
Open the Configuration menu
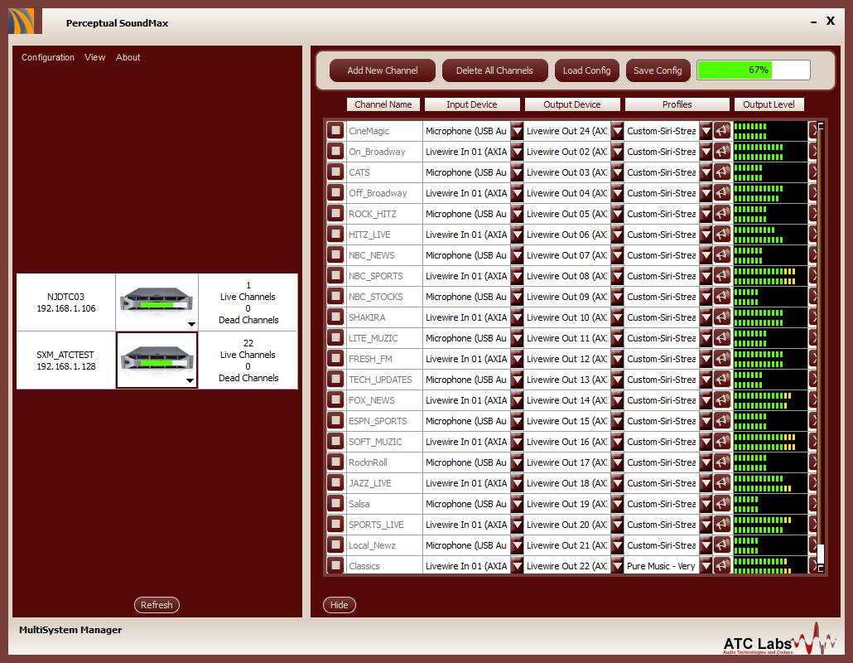point(48,57)
